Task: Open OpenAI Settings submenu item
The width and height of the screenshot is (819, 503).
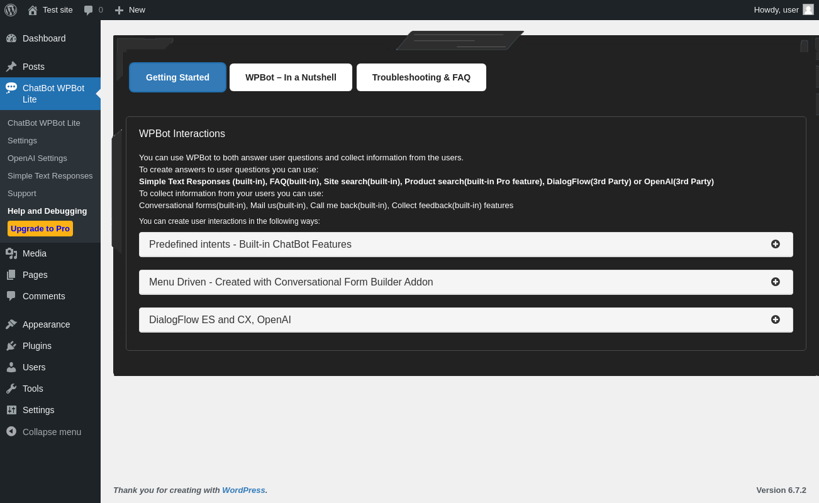Action: point(37,158)
